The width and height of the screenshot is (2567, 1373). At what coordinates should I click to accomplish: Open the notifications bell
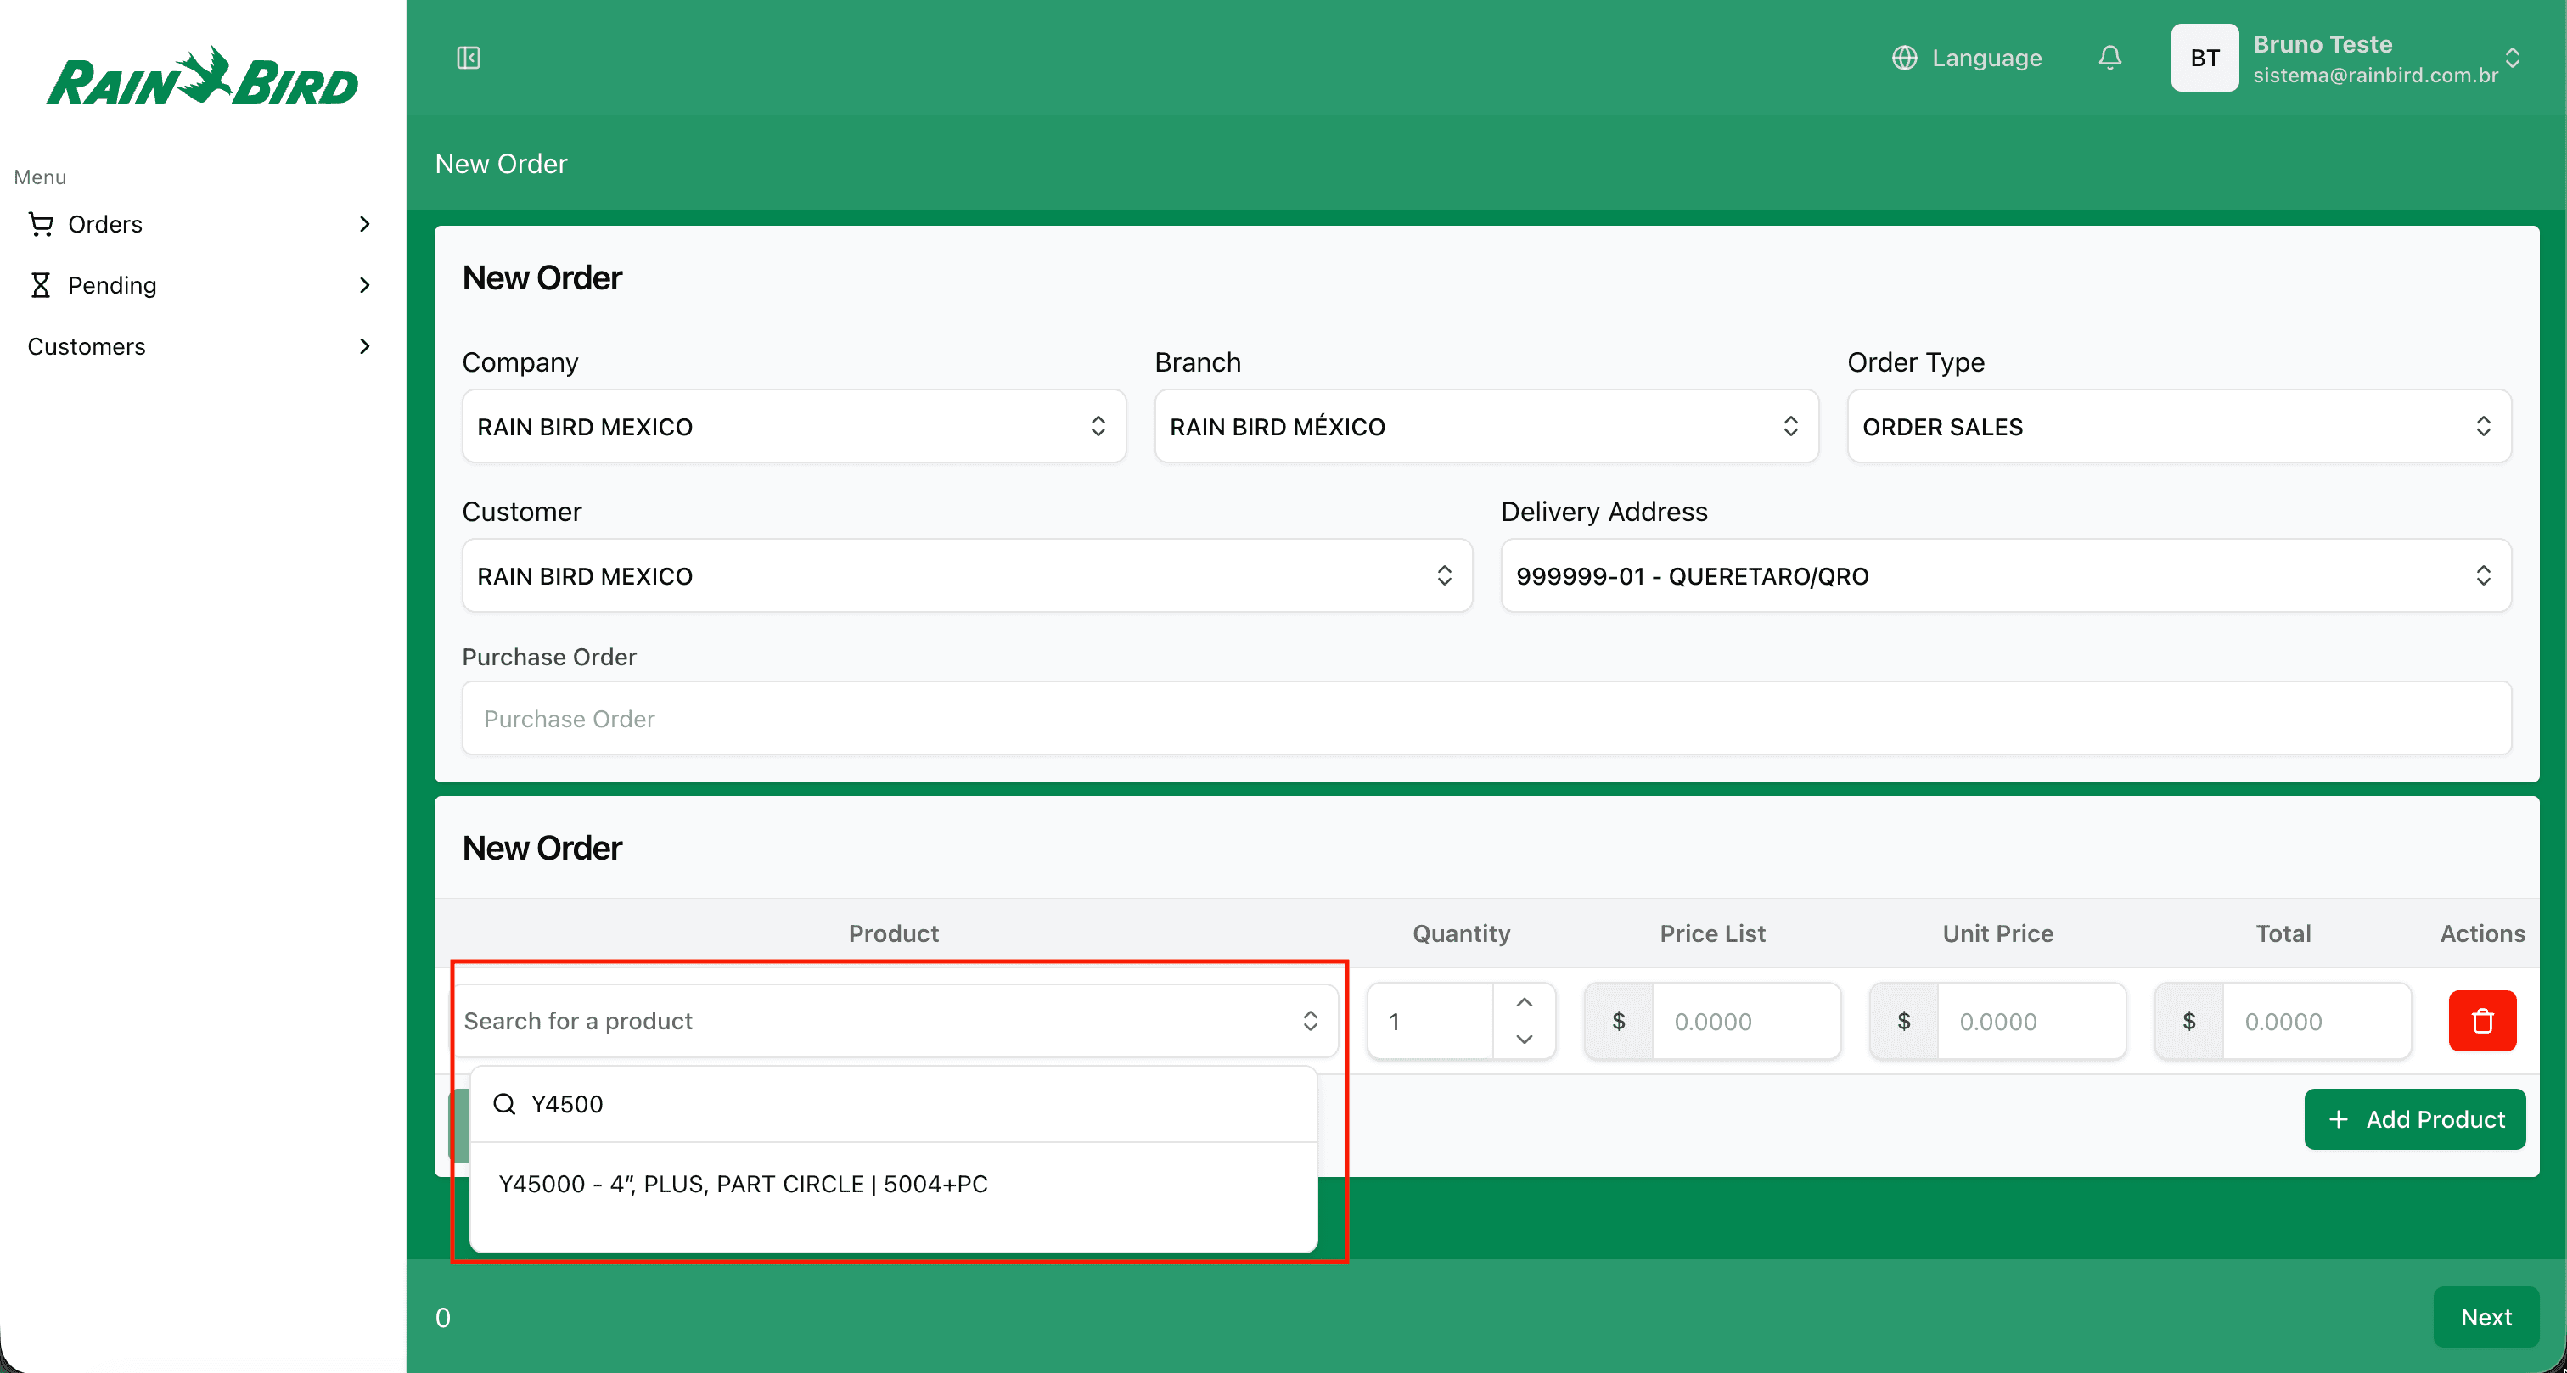[x=2109, y=58]
